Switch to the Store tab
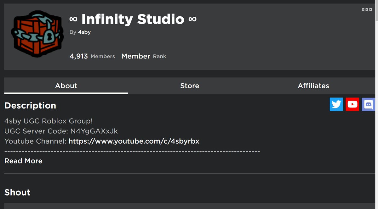 pyautogui.click(x=190, y=86)
